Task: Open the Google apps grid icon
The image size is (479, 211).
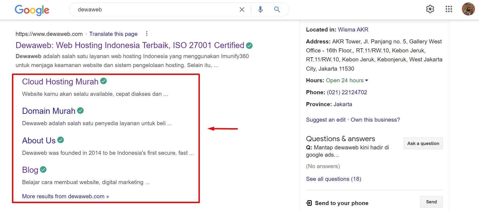Action: click(449, 9)
